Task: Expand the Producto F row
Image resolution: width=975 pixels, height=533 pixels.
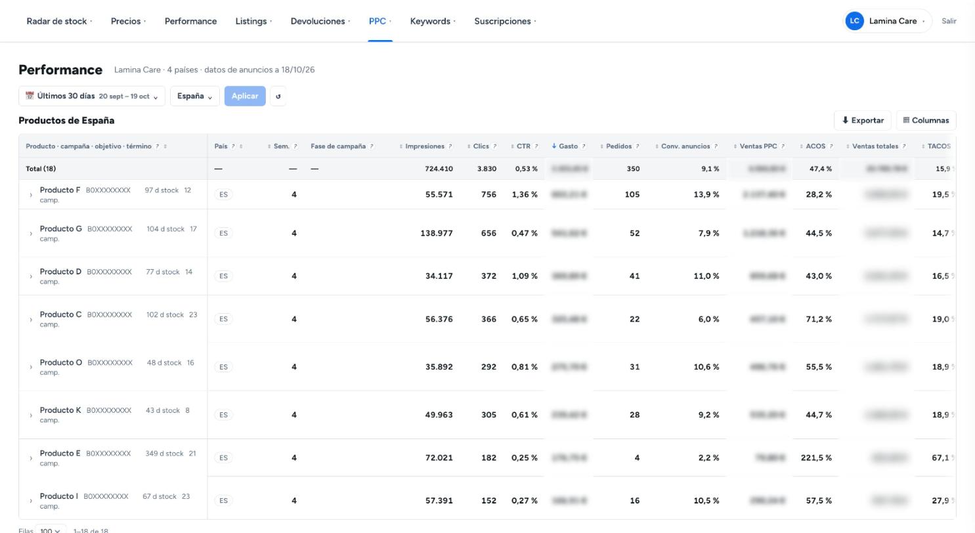Action: (31, 195)
